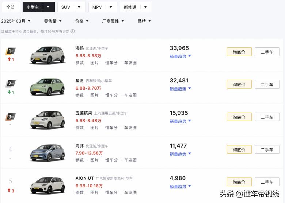The image size is (285, 203).
Task: Open 参数 link for 海豚
Action: coord(80,160)
